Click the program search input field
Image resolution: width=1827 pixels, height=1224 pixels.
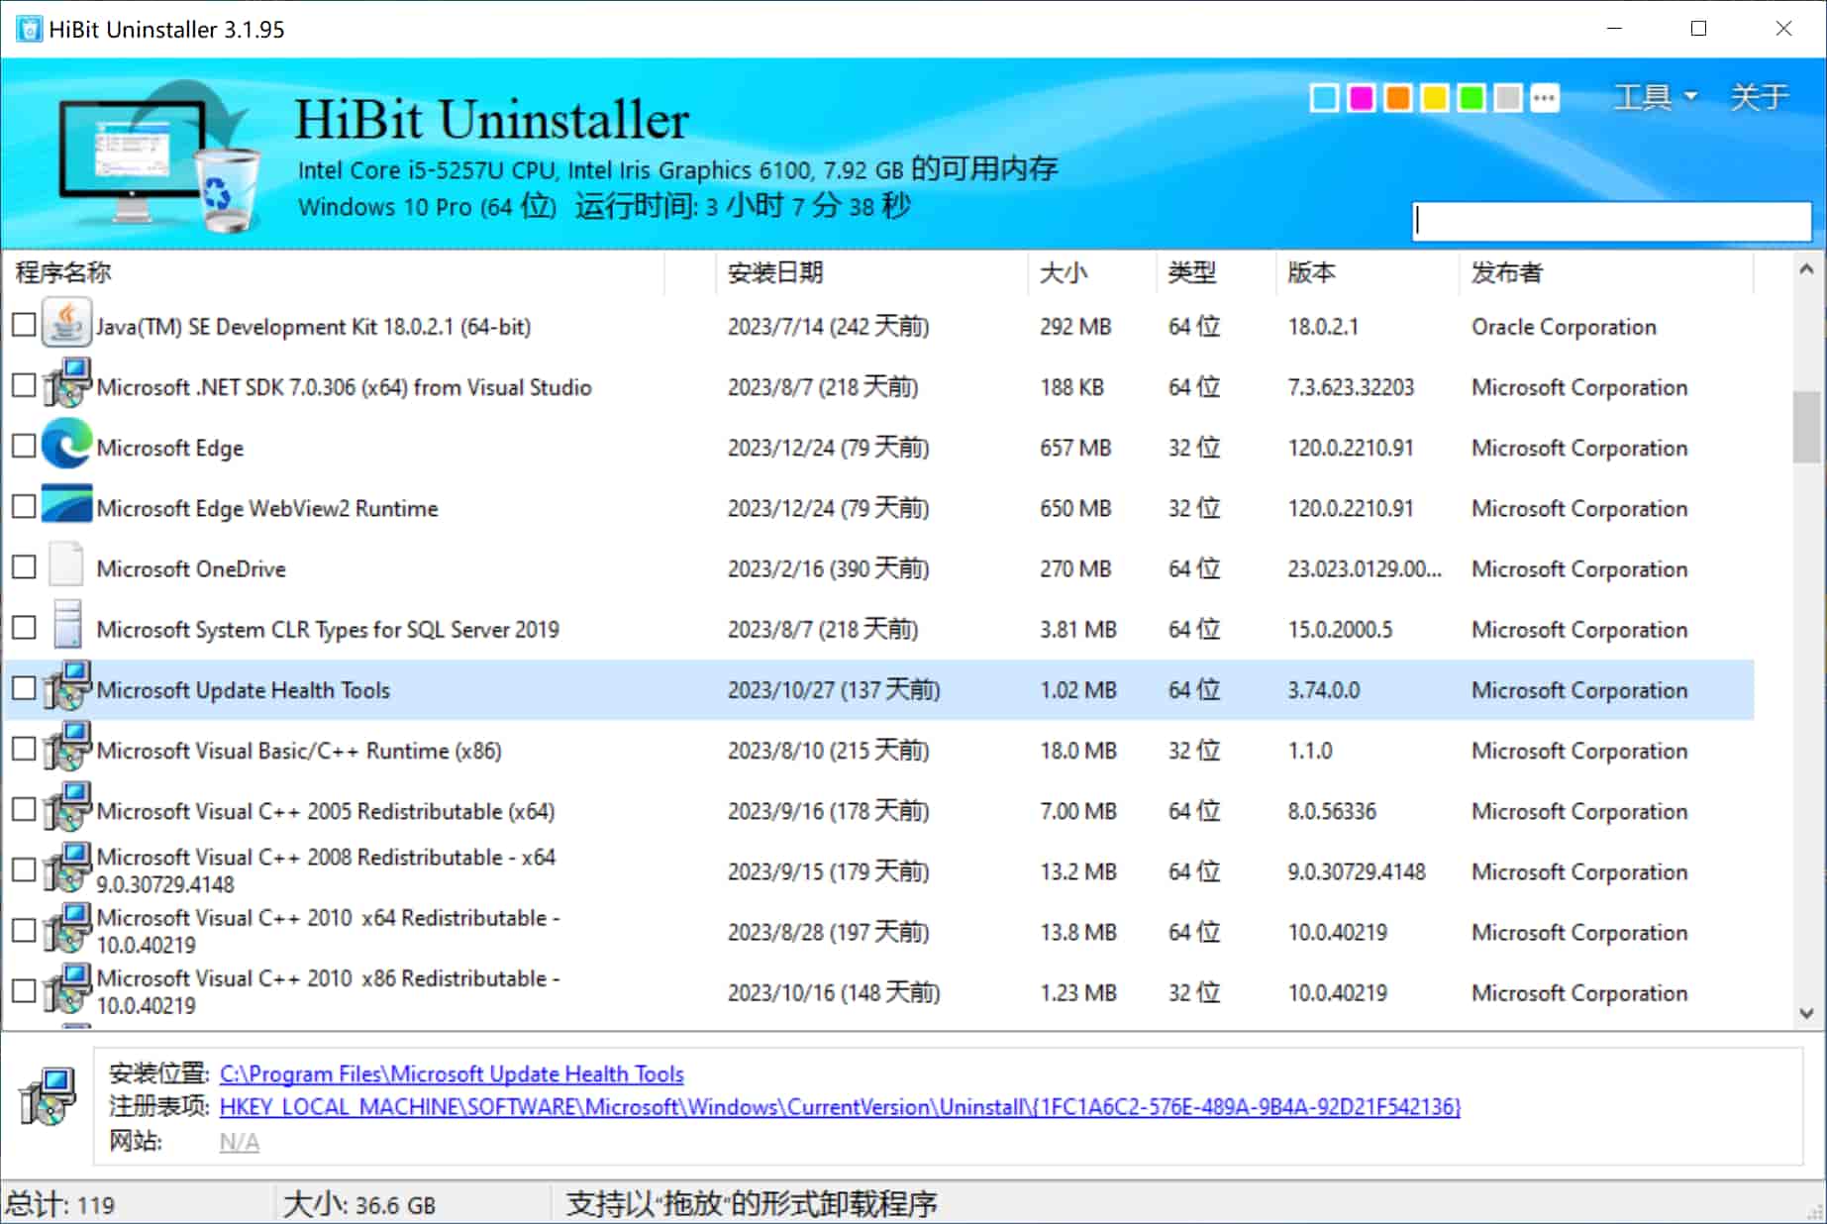pyautogui.click(x=1611, y=221)
